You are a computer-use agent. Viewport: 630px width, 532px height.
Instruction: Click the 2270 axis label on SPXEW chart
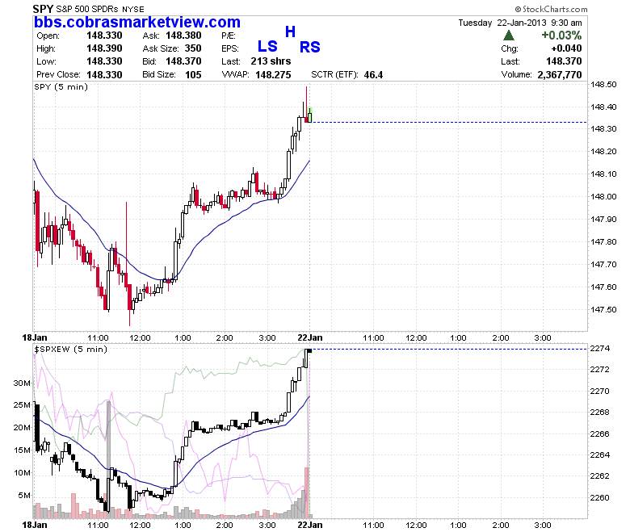tap(600, 391)
